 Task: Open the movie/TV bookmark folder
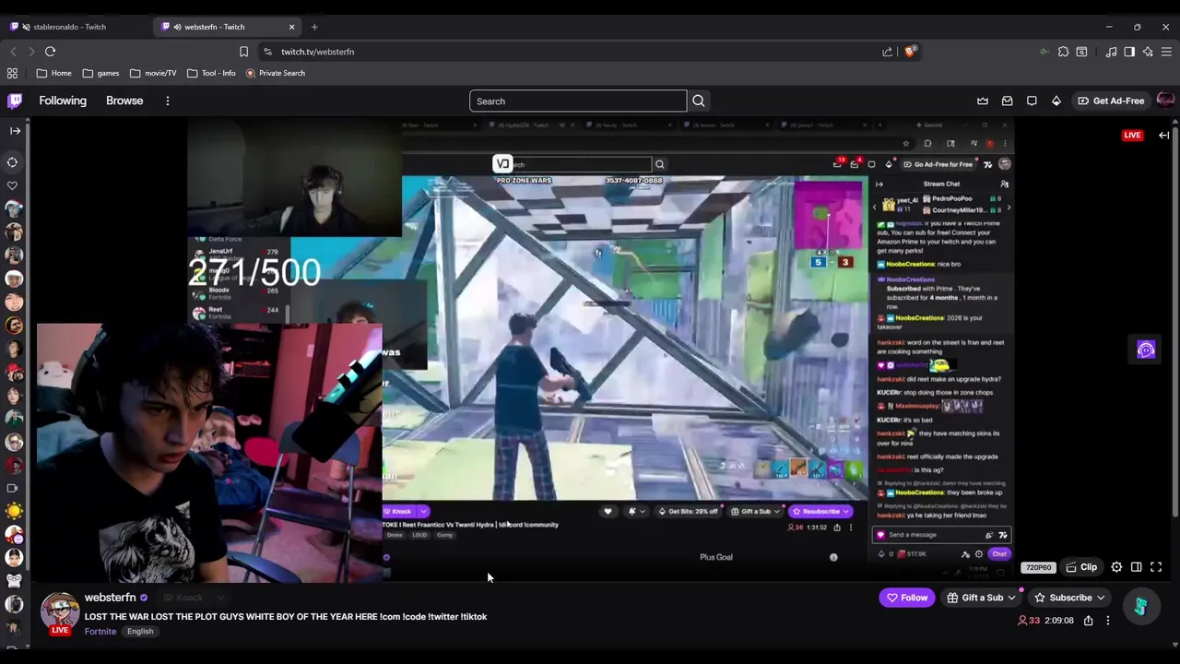(x=153, y=73)
